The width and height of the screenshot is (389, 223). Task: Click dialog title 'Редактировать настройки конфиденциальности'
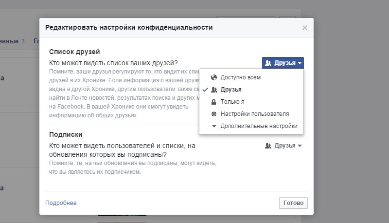coord(129,27)
